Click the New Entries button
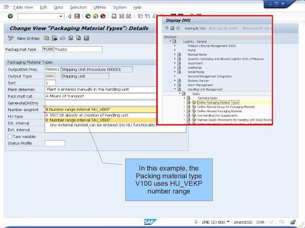Image resolution: width=305 pixels, height=228 pixels. (29, 38)
